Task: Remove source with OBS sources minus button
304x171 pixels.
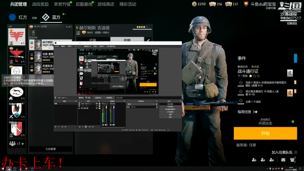Action: 82,127
